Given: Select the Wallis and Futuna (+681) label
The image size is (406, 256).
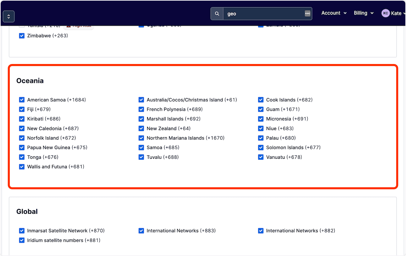Looking at the screenshot, I should [x=56, y=167].
